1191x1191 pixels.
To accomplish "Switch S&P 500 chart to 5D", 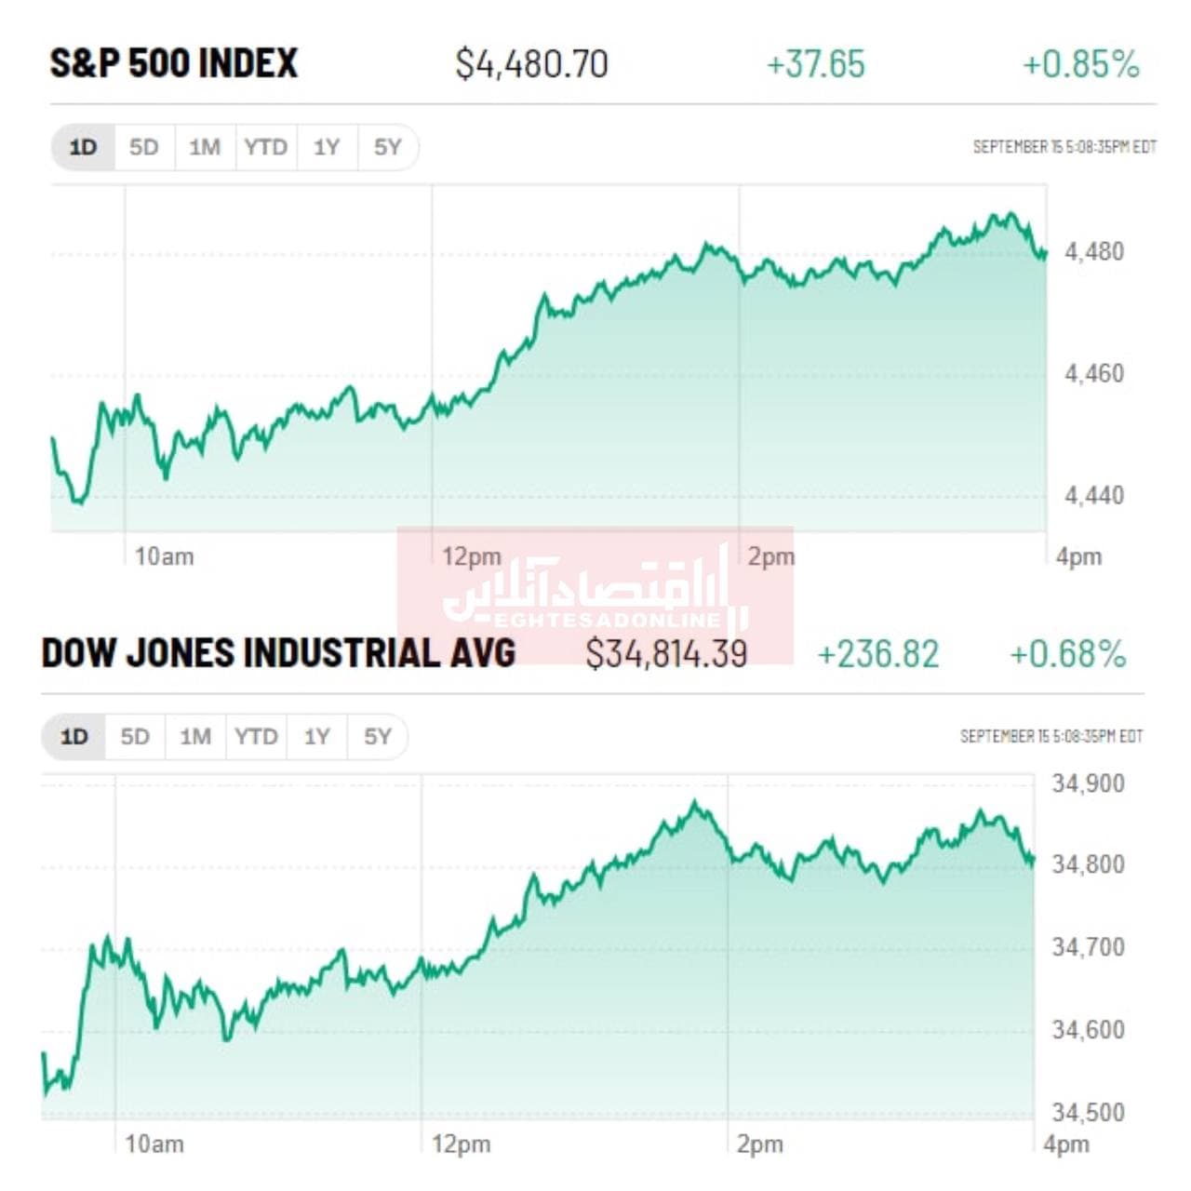I will coord(143,147).
